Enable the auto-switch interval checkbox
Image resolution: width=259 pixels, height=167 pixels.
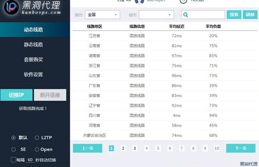pyautogui.click(x=13, y=160)
